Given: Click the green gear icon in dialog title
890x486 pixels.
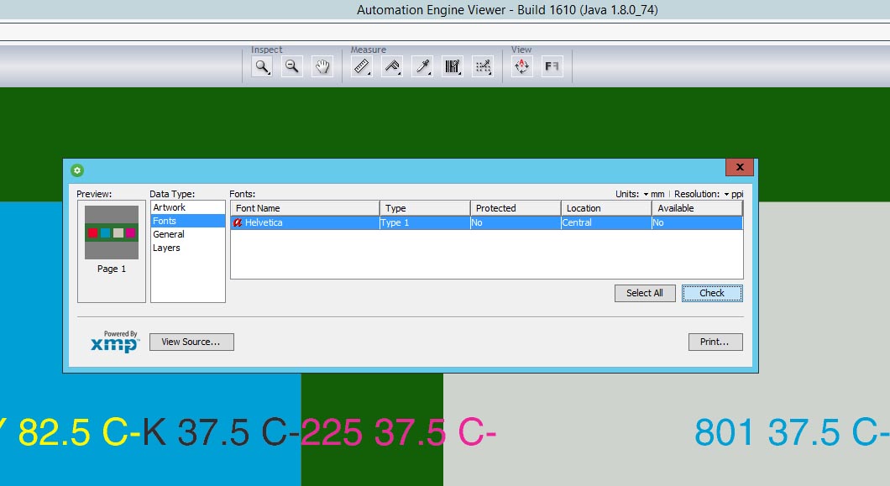Looking at the screenshot, I should (x=77, y=170).
